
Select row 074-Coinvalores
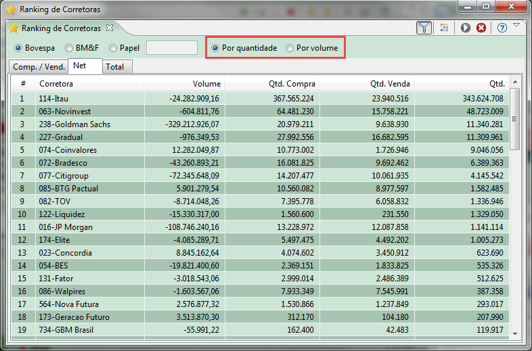click(260, 150)
